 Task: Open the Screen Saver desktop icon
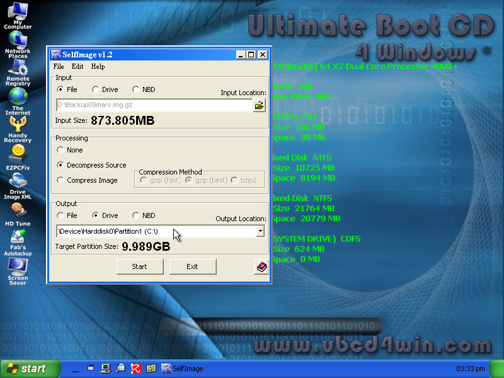(x=18, y=272)
